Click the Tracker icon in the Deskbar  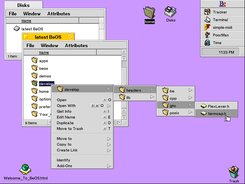[x=207, y=12]
